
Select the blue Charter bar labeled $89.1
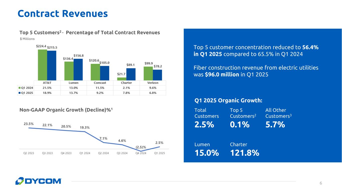point(131,74)
